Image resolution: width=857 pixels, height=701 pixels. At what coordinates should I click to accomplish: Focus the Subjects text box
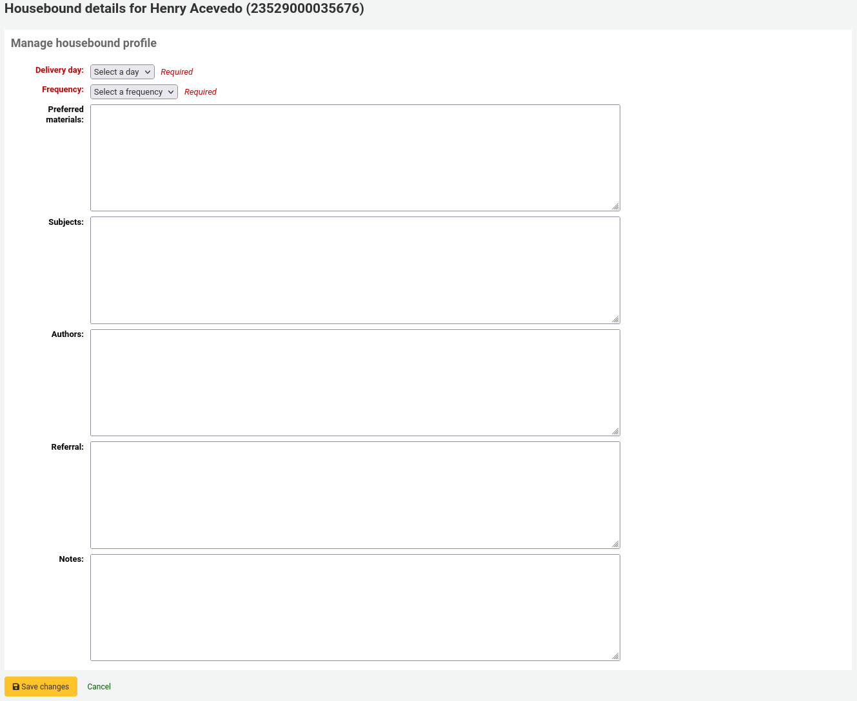tap(355, 270)
